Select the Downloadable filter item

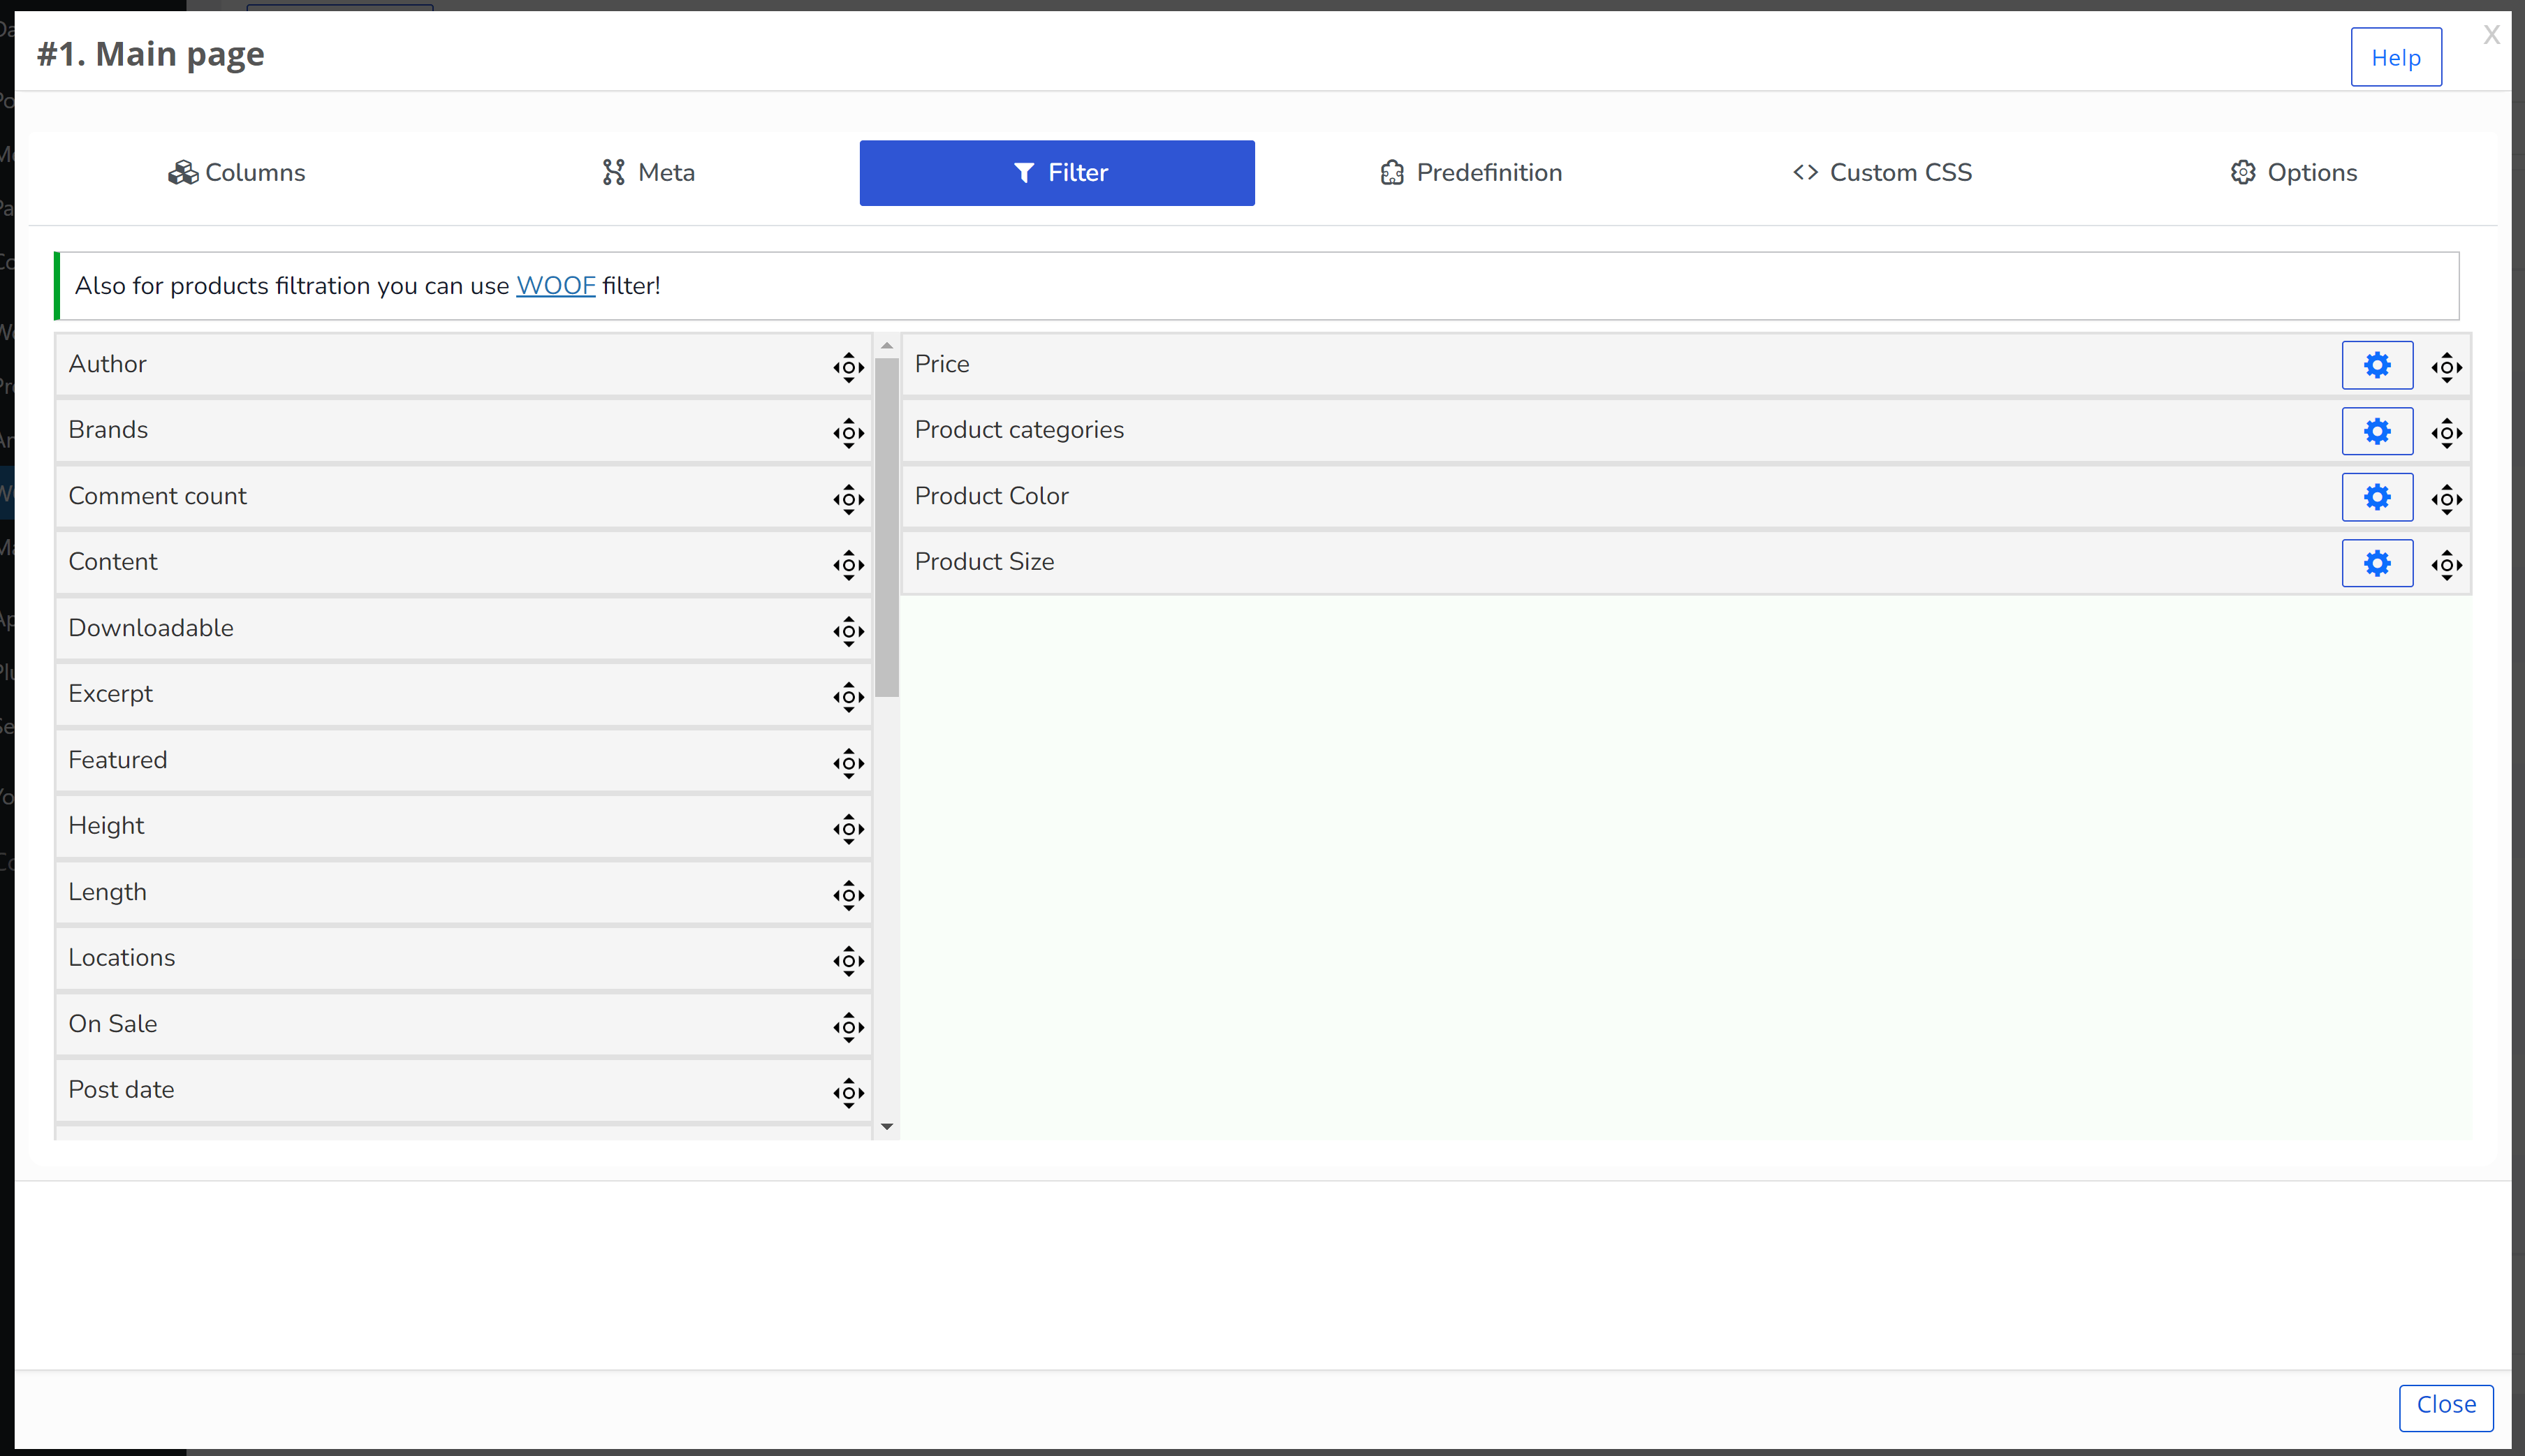click(x=463, y=628)
